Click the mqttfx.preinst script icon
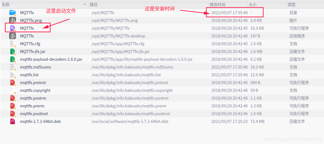Viewport: 324px width, 144px height. (13, 82)
